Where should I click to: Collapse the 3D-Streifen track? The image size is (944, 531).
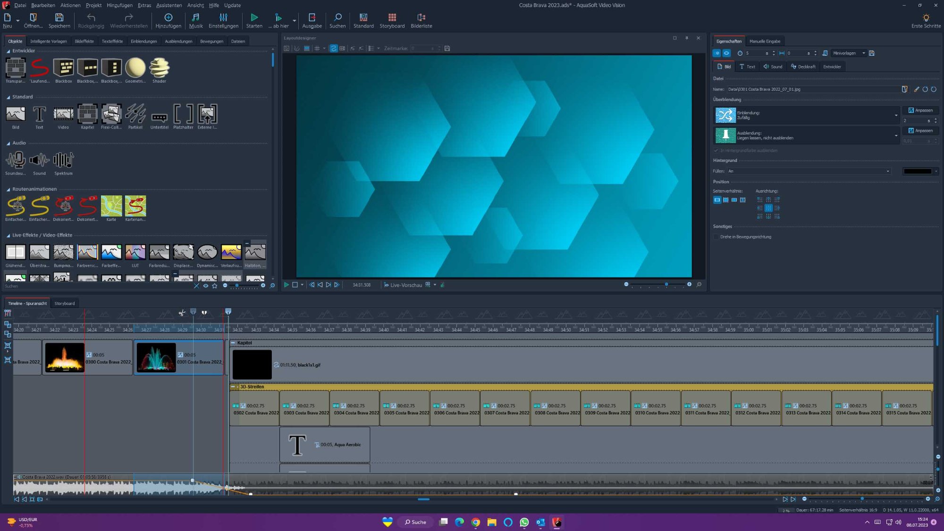(233, 387)
